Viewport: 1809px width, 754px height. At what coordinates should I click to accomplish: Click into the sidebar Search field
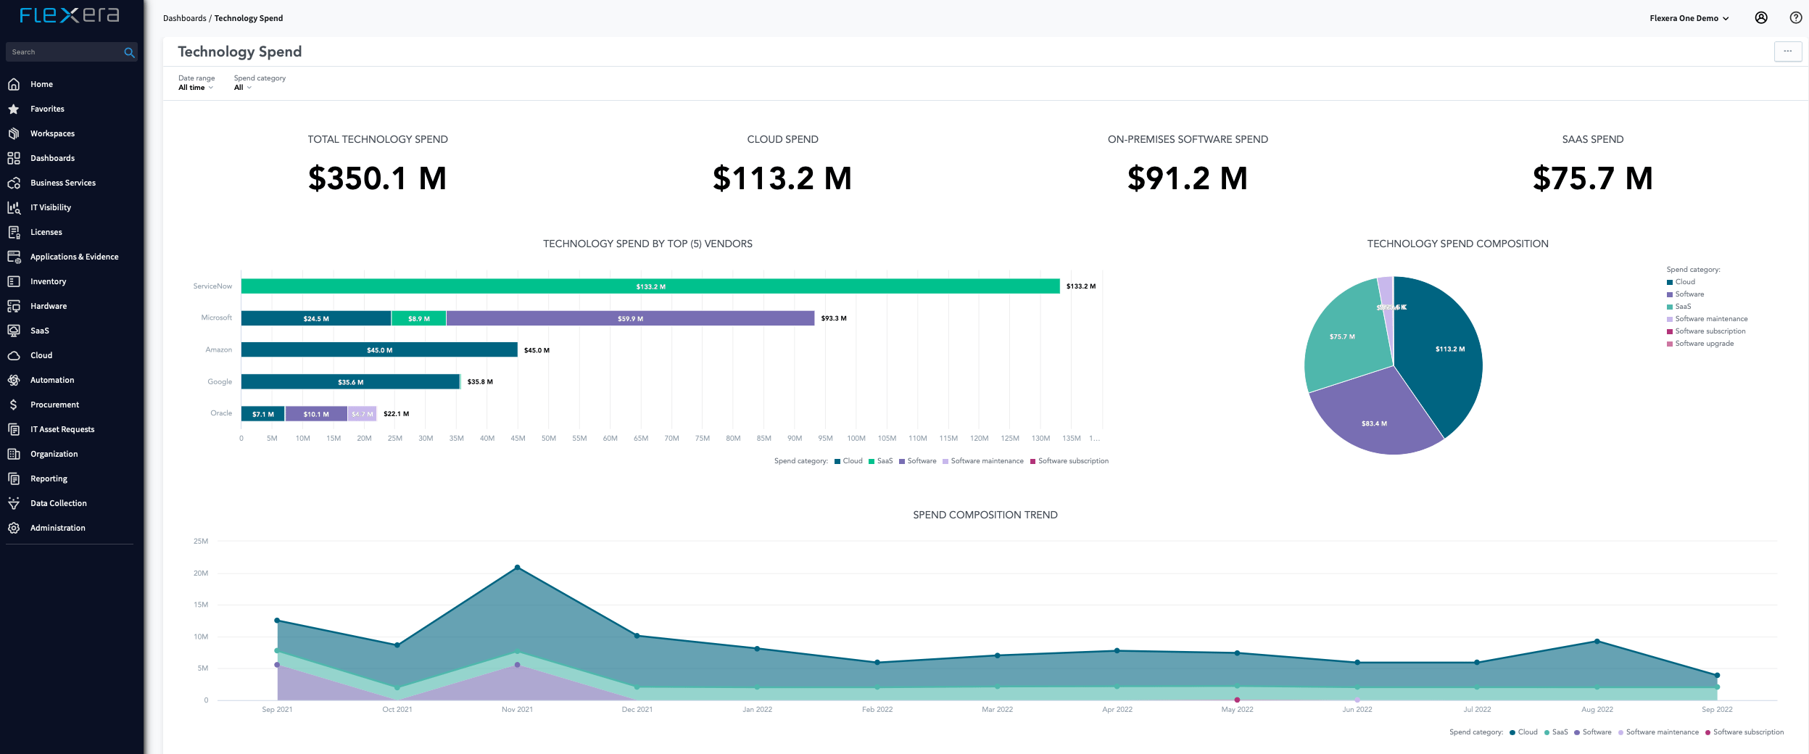point(64,52)
